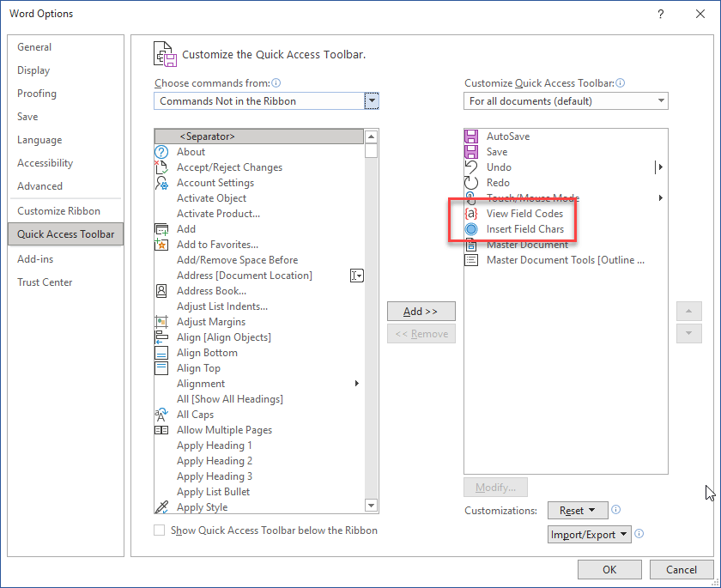Click the Add >> button

pos(421,312)
